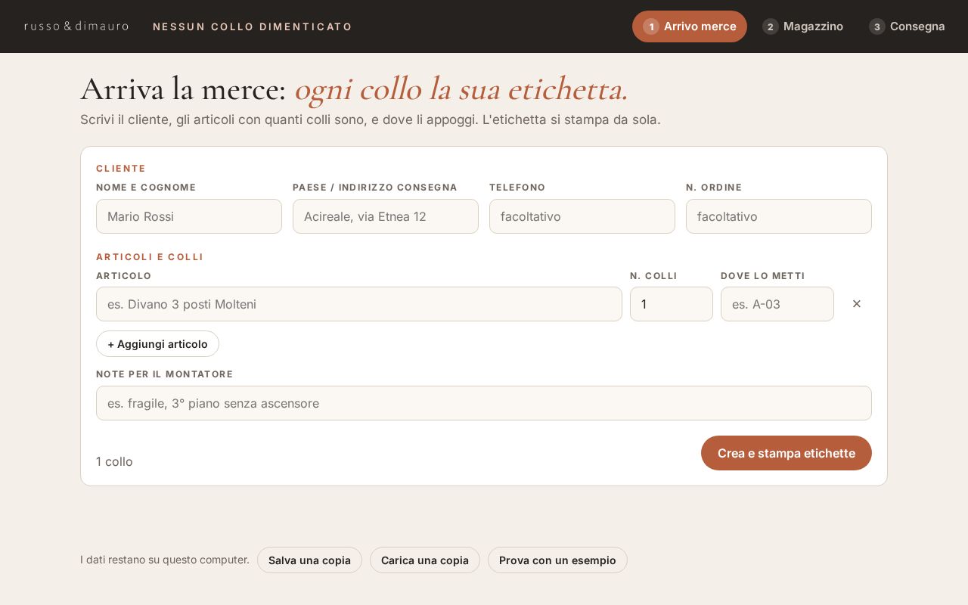The image size is (968, 605).
Task: Click the N. colli number field
Action: pyautogui.click(x=672, y=304)
